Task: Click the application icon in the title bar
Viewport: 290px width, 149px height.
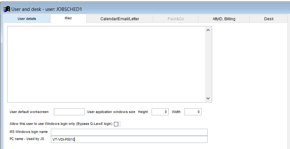Action: 7,9
